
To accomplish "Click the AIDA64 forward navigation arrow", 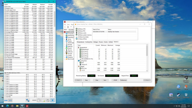I will (x=68, y=27).
